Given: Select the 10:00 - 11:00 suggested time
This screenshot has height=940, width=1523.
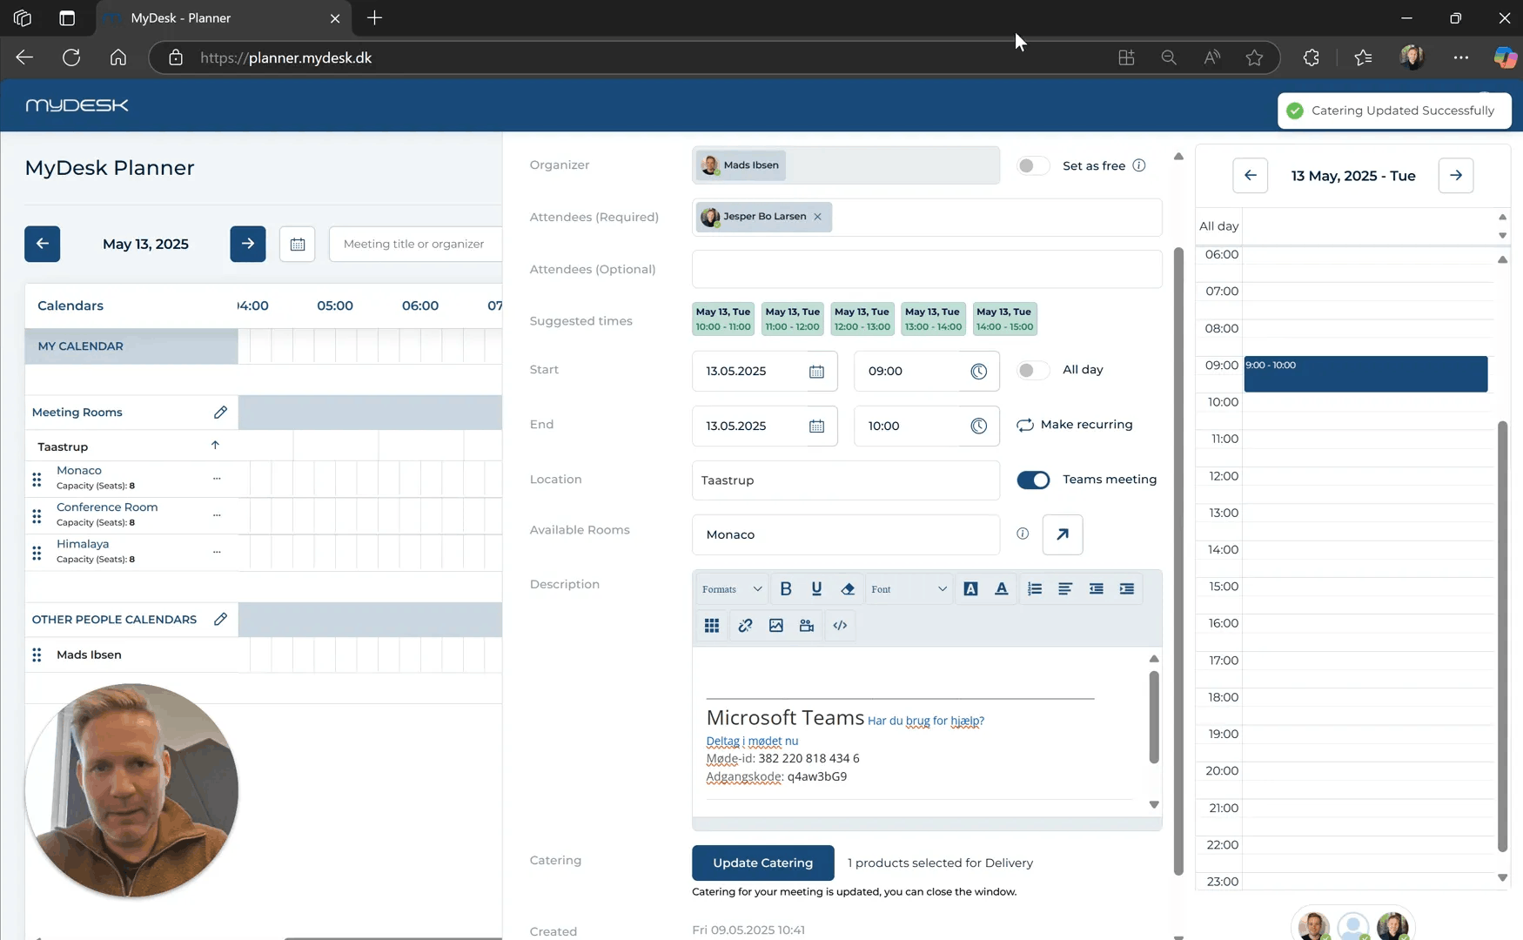Looking at the screenshot, I should (723, 319).
